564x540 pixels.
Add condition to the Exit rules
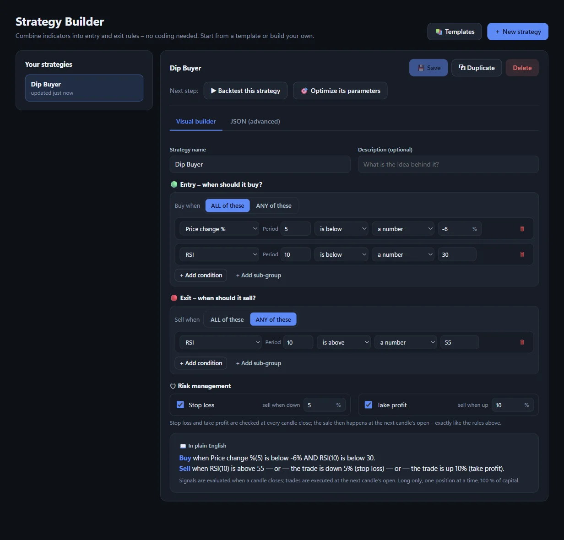[x=201, y=363]
